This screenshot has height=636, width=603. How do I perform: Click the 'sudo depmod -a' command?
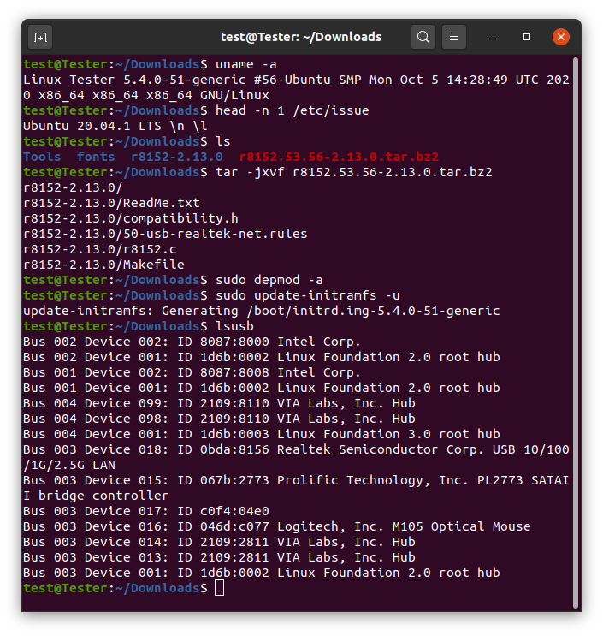tap(269, 280)
